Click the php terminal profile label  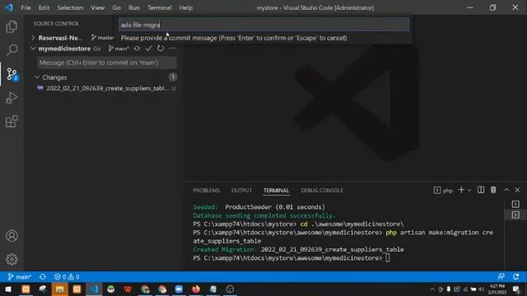(443, 190)
